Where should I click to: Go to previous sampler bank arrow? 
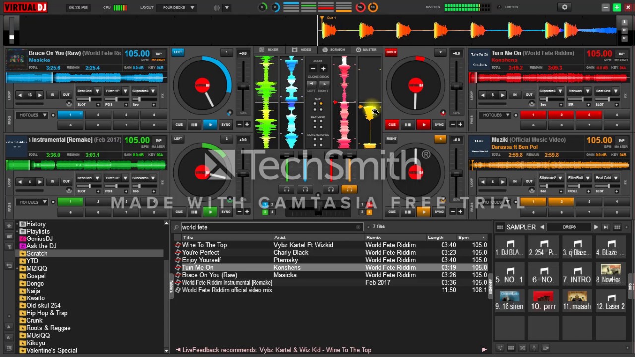[x=542, y=227]
